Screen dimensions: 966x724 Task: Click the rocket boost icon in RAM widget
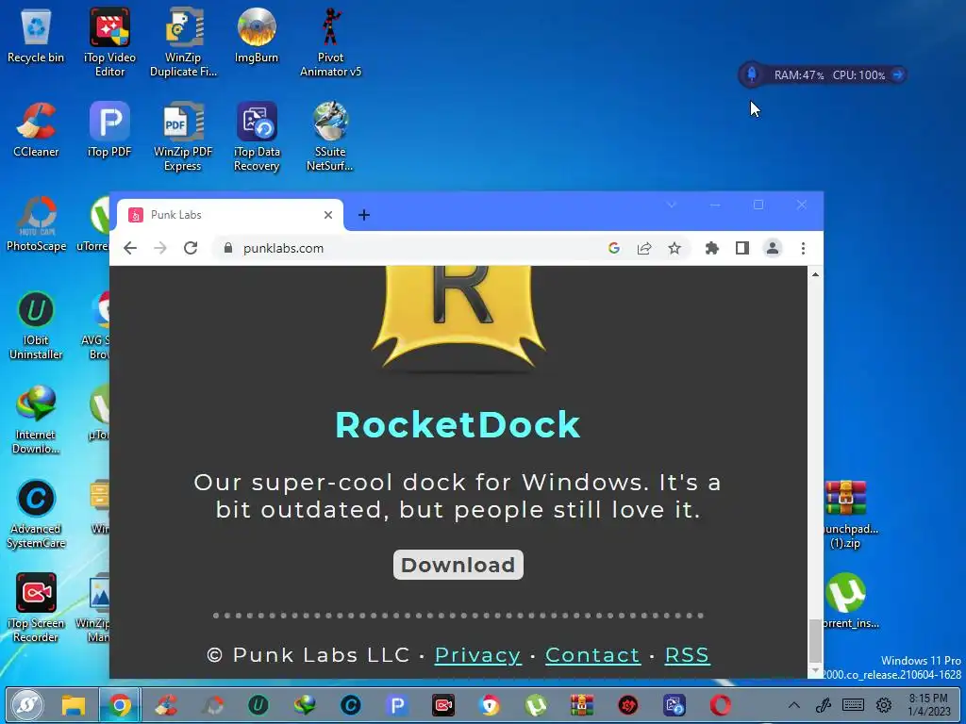[x=752, y=74]
